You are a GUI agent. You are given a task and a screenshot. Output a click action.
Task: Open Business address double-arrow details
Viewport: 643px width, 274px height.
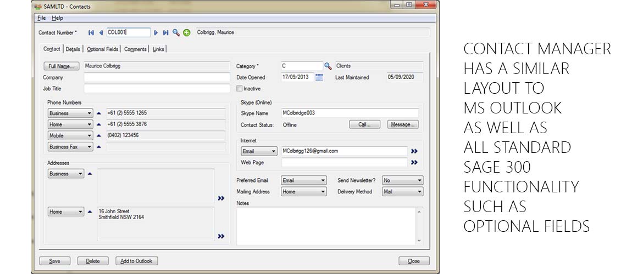pos(221,198)
